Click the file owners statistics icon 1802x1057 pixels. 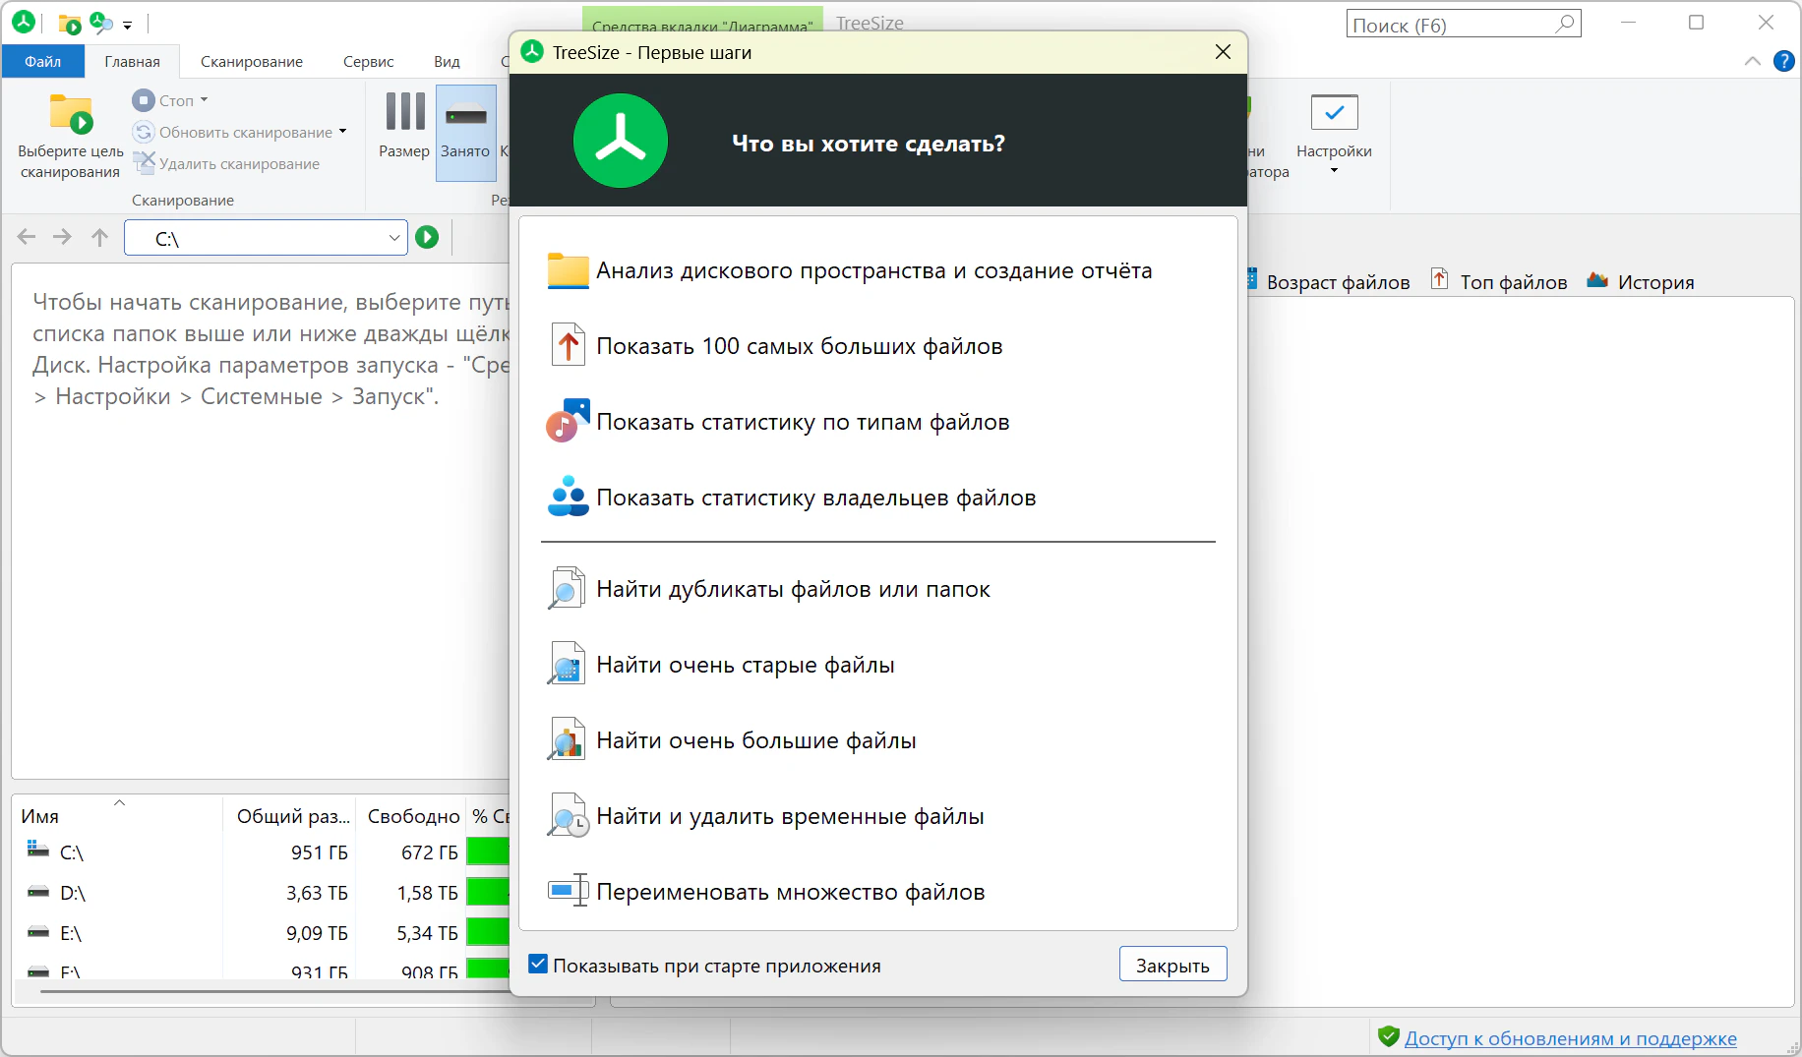(x=568, y=498)
